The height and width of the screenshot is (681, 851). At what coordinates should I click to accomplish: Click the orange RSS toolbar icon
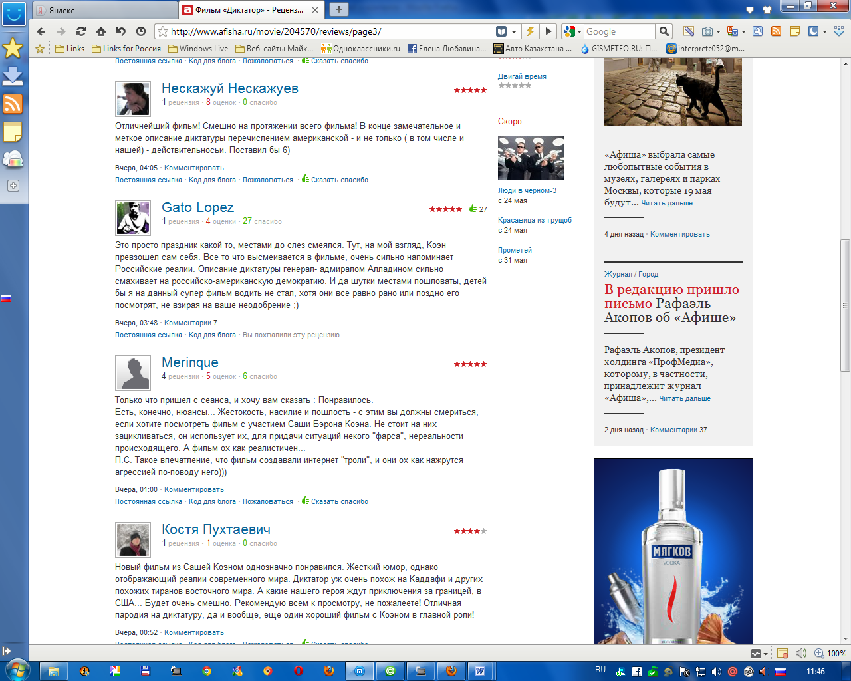coord(776,31)
